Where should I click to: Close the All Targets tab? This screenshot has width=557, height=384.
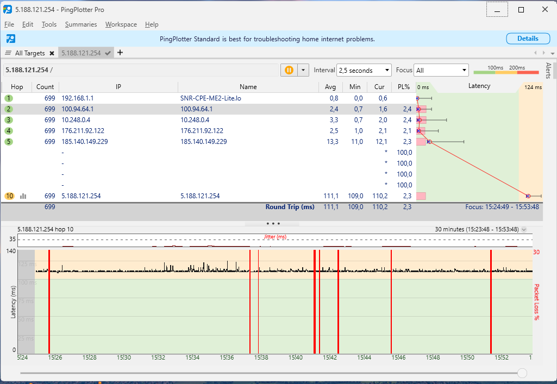[52, 53]
